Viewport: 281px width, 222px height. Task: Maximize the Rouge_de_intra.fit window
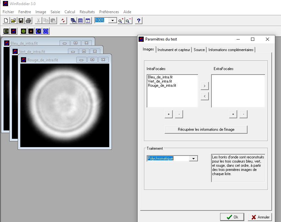pyautogui.click(x=92, y=60)
